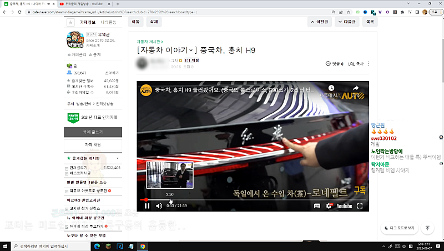Image resolution: width=444 pixels, height=251 pixels.
Task: Click the Naver 대표카페 badge
Action: point(73,118)
